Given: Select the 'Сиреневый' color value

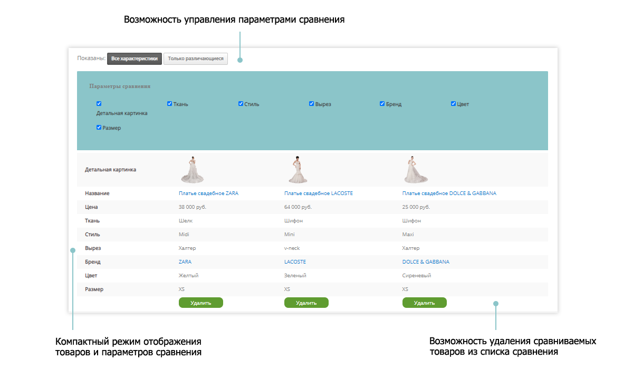Looking at the screenshot, I should (417, 276).
